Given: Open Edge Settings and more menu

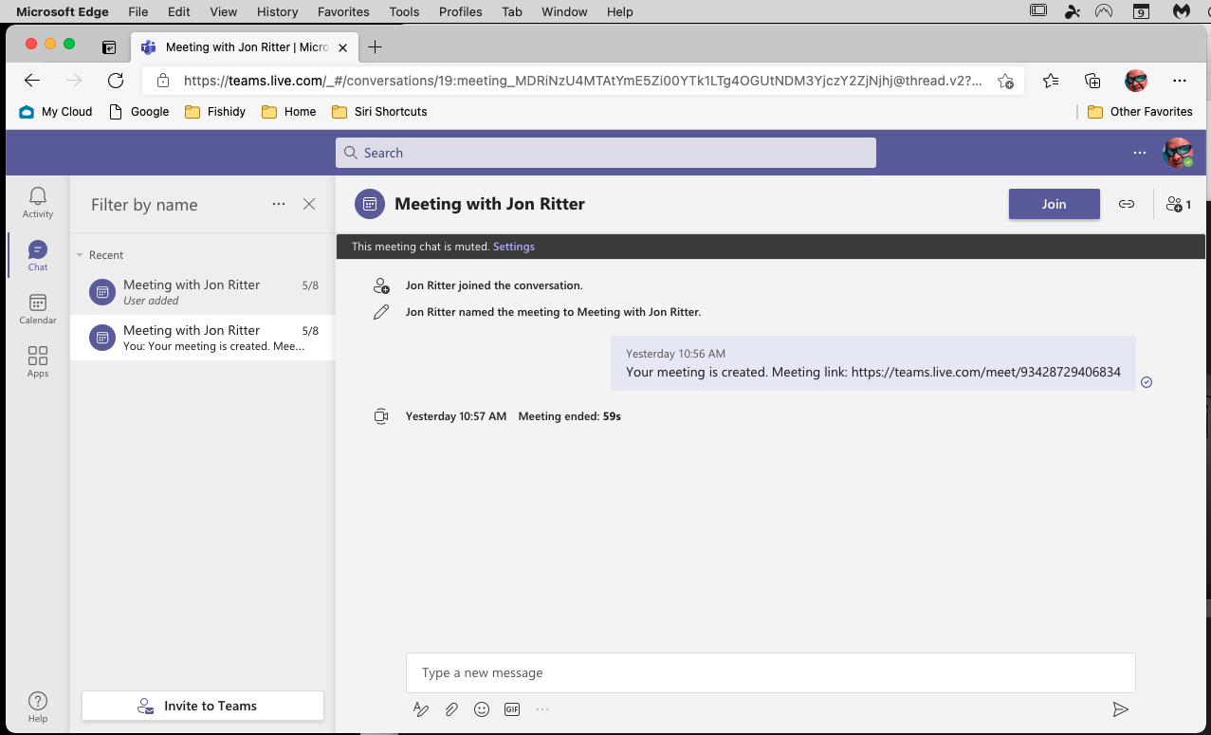Looking at the screenshot, I should coord(1179,81).
